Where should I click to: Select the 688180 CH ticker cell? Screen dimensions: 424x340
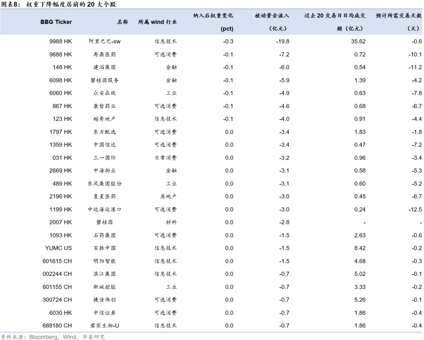pyautogui.click(x=57, y=325)
